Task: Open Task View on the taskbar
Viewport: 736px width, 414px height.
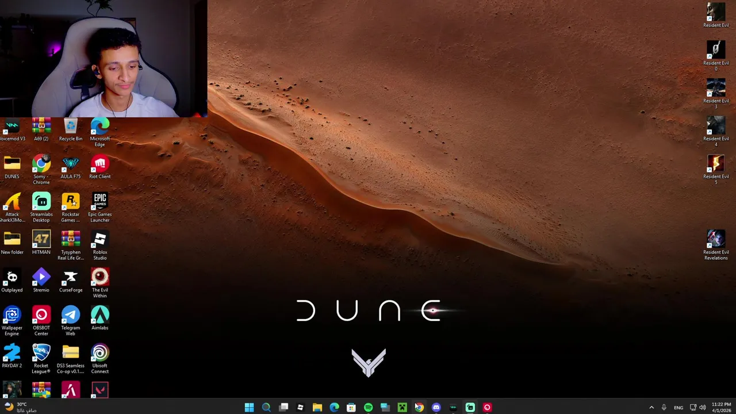Action: click(x=283, y=408)
